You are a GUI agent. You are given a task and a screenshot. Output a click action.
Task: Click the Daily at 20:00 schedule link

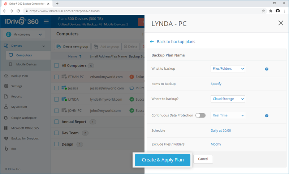click(x=221, y=130)
